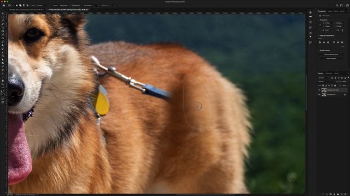This screenshot has width=350, height=196.
Task: Select the Clone Stamp tool
Action: pyautogui.click(x=3, y=45)
